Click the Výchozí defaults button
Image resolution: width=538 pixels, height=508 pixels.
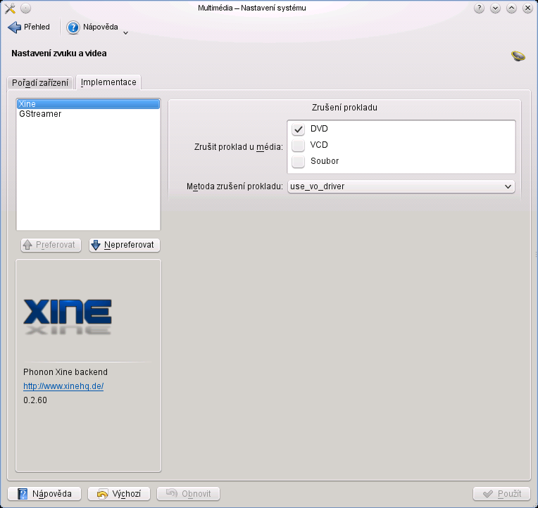tap(119, 494)
